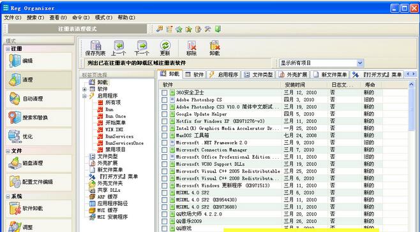420x232 pixels.
Task: Switch to the 新文件菜单 tab
Action: point(330,75)
